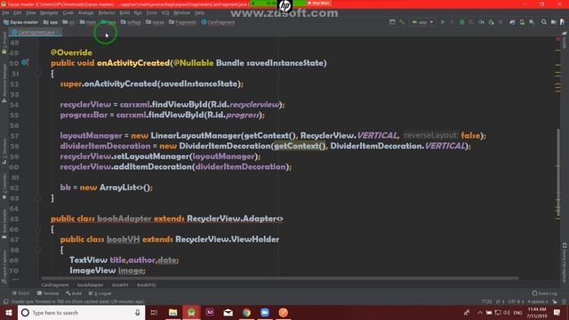Click the Type here to search box

[81, 312]
